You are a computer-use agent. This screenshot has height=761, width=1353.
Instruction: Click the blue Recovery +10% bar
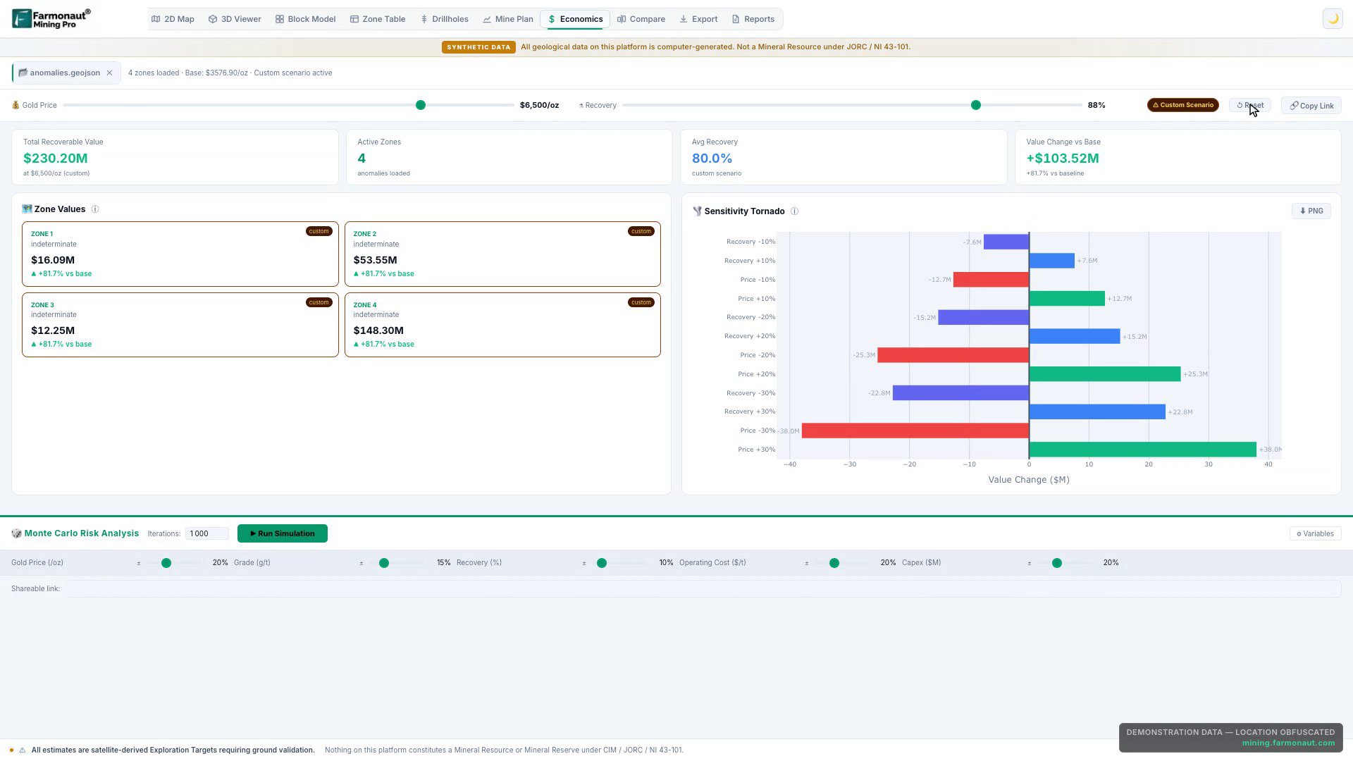[x=1051, y=261]
